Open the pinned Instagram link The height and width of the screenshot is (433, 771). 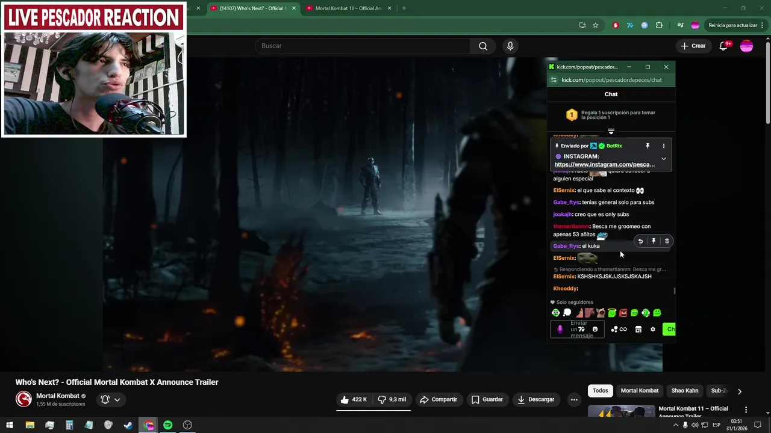point(604,165)
